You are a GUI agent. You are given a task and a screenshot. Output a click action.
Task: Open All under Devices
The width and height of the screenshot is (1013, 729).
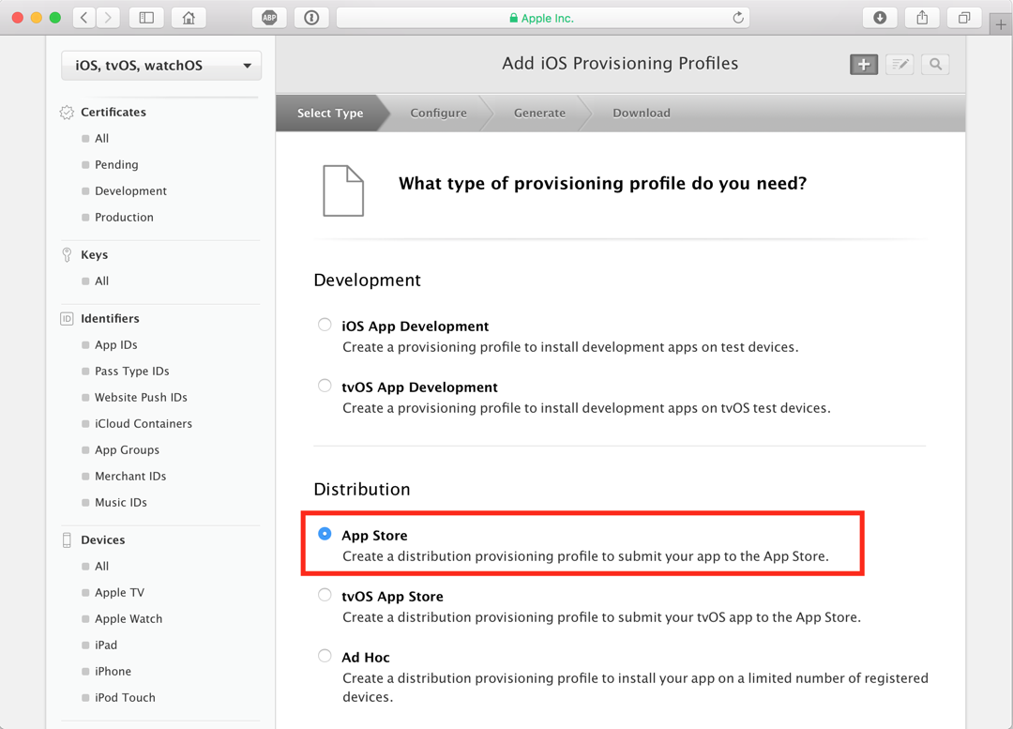coord(101,566)
